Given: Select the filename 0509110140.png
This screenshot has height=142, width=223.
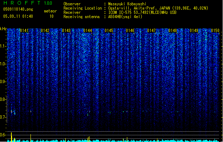Looking at the screenshot, I should coord(18,9).
